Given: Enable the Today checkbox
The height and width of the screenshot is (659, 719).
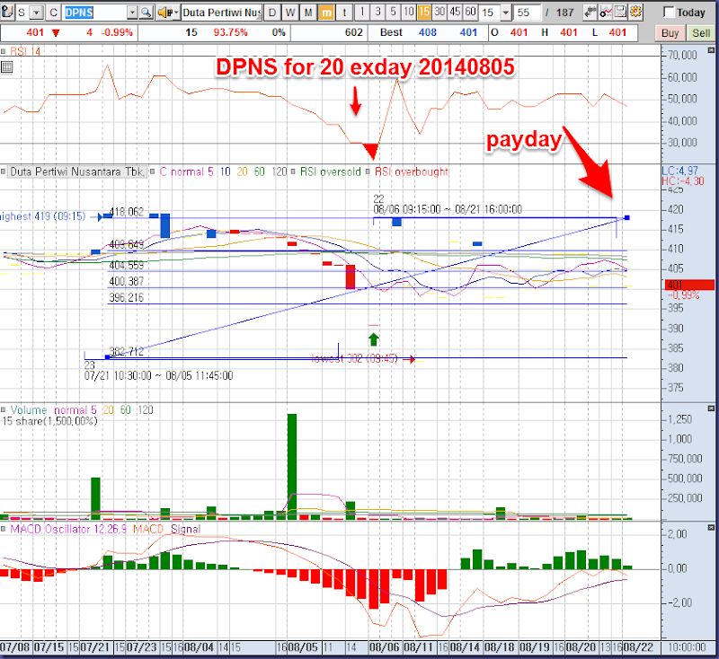Looking at the screenshot, I should pyautogui.click(x=670, y=13).
